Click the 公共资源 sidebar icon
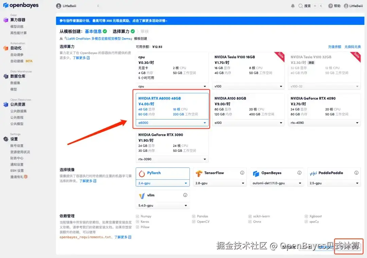This screenshot has height=258, width=367. 6,104
